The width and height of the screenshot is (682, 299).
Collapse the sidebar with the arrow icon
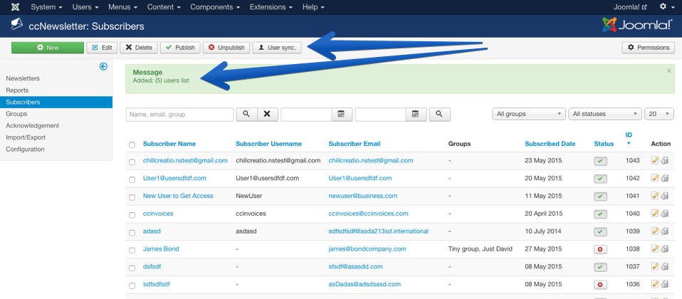(103, 66)
